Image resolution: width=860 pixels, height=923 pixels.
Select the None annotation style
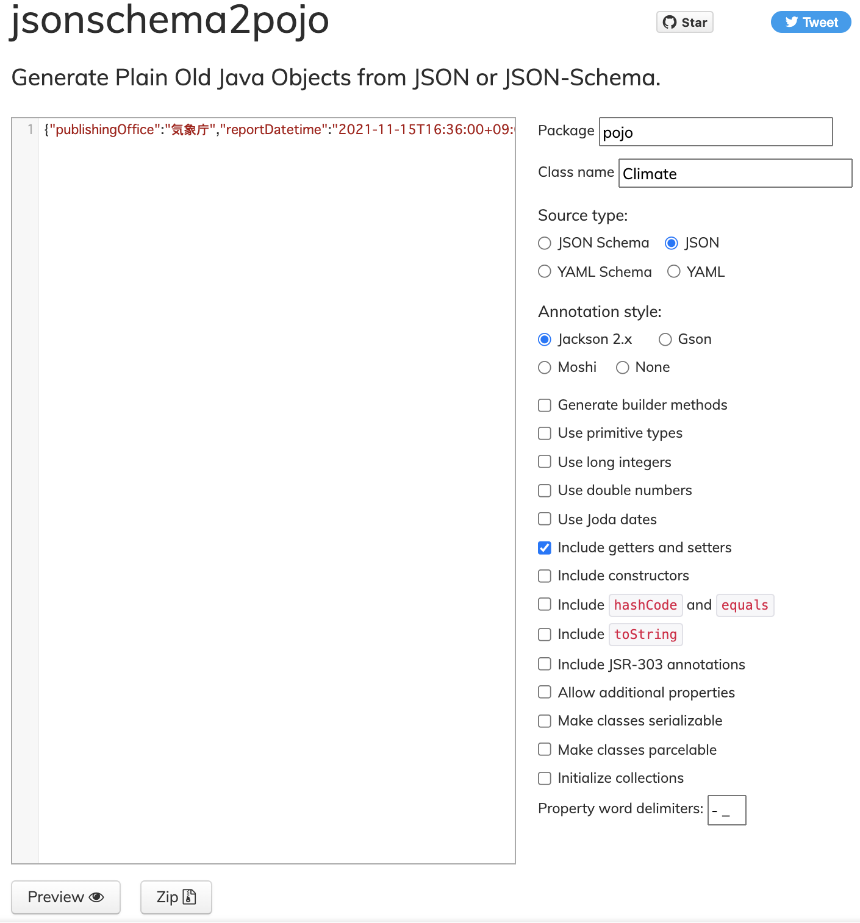click(622, 367)
